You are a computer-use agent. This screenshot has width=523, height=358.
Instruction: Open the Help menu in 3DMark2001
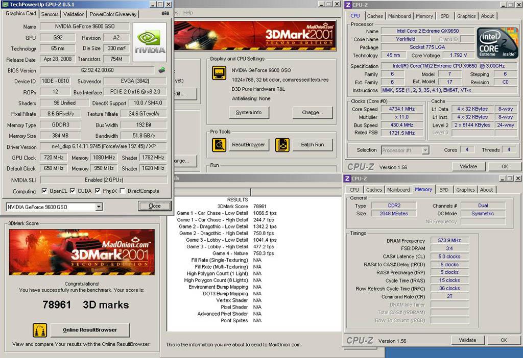point(188,13)
